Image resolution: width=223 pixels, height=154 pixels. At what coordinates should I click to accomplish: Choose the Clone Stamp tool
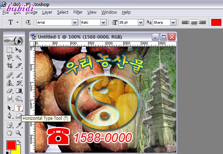pos(9,83)
